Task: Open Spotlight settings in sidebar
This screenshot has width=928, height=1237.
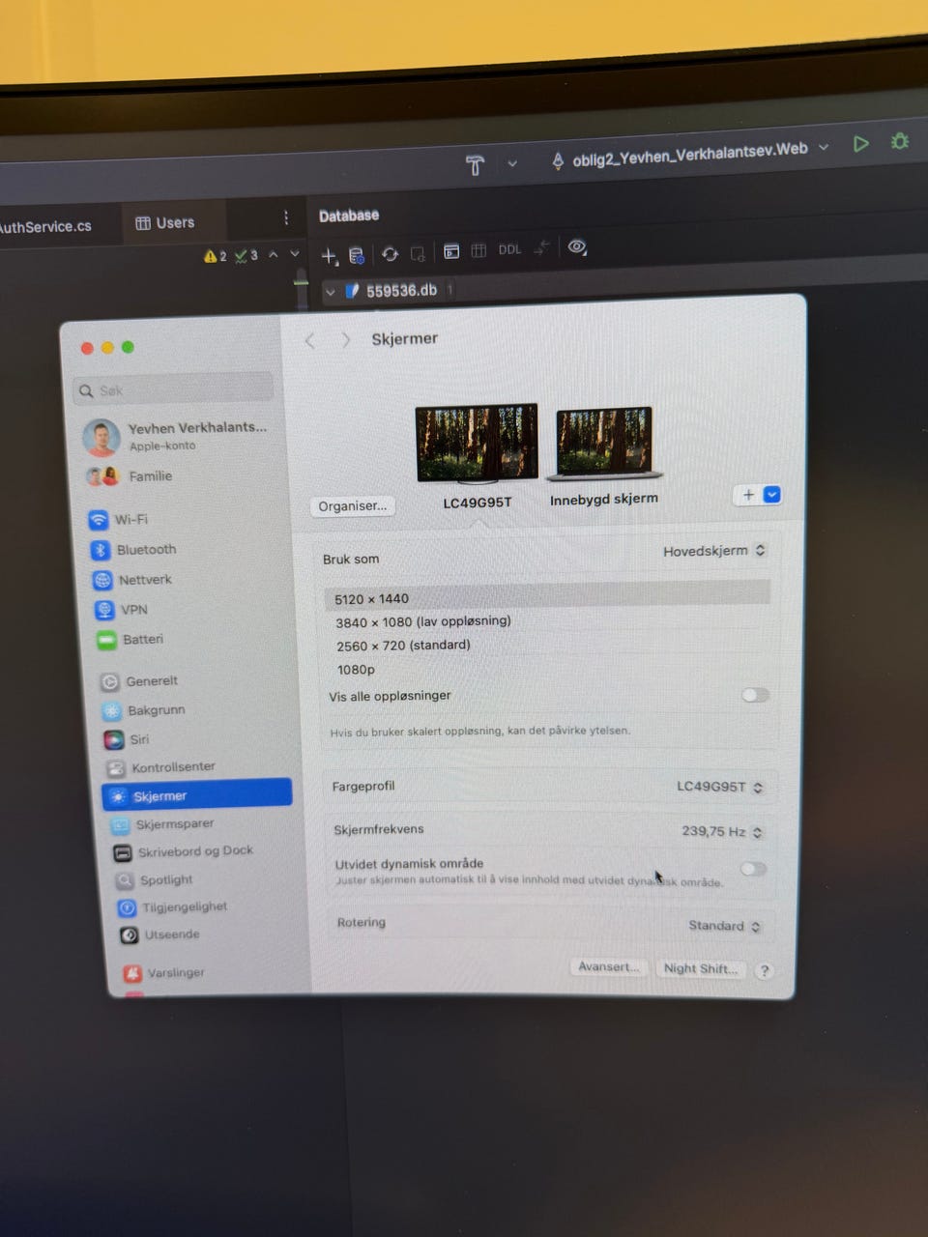Action: pyautogui.click(x=155, y=879)
